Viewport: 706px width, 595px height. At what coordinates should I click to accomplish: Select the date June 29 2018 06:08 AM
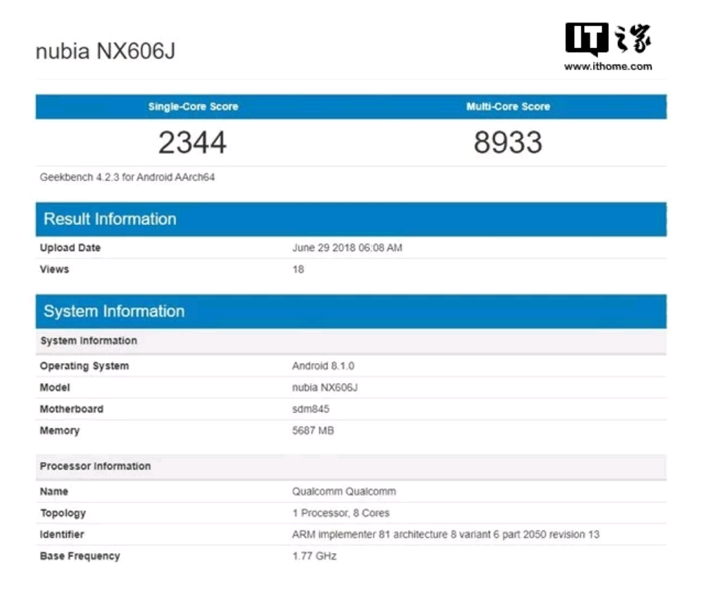coord(347,248)
